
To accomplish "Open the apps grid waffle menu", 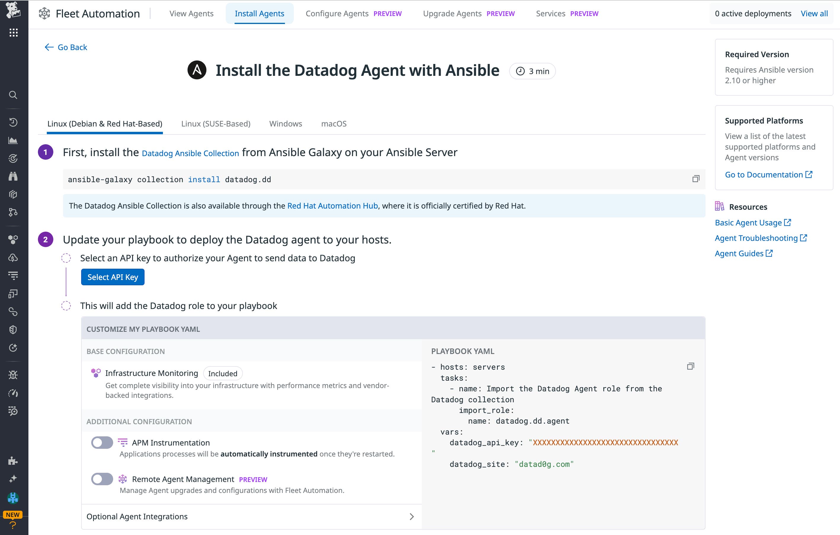I will click(x=13, y=32).
